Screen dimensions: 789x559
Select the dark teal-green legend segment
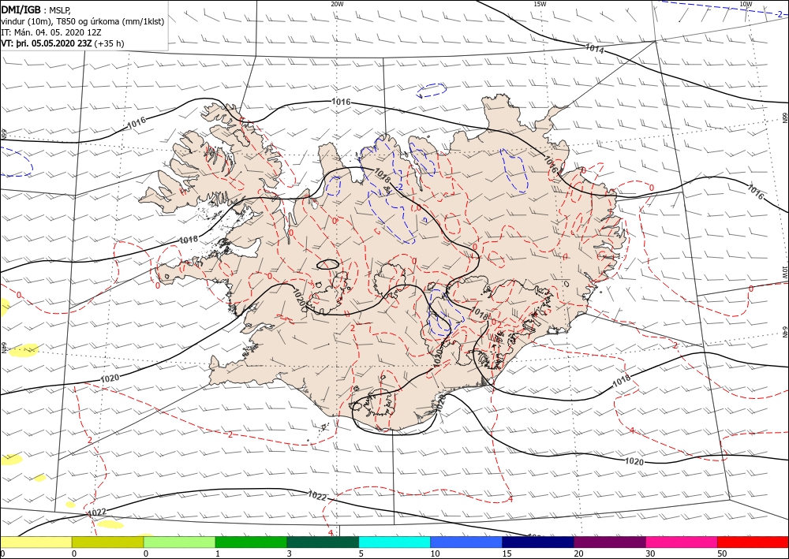click(x=323, y=542)
